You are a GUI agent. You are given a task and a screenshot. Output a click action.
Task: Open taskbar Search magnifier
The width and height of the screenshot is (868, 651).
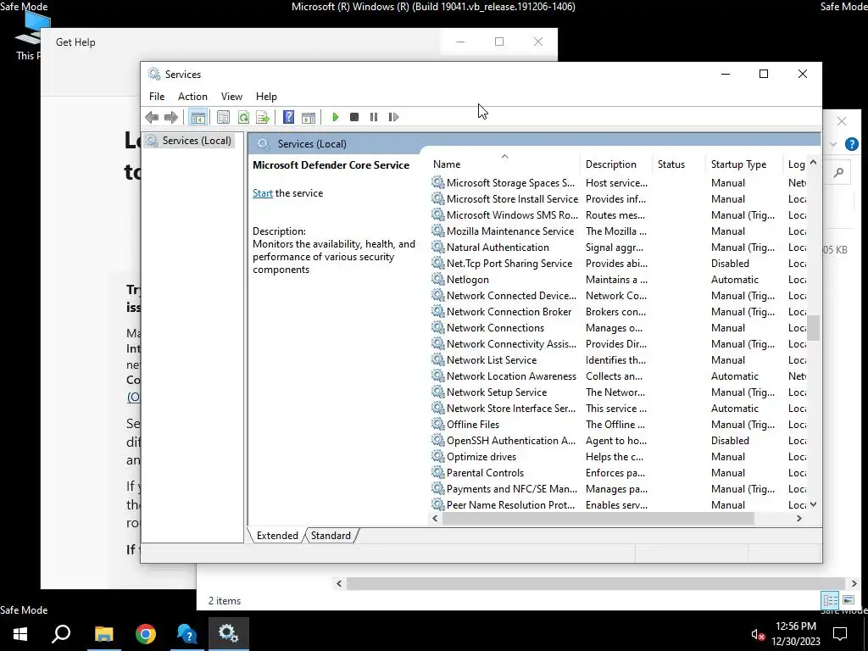61,634
